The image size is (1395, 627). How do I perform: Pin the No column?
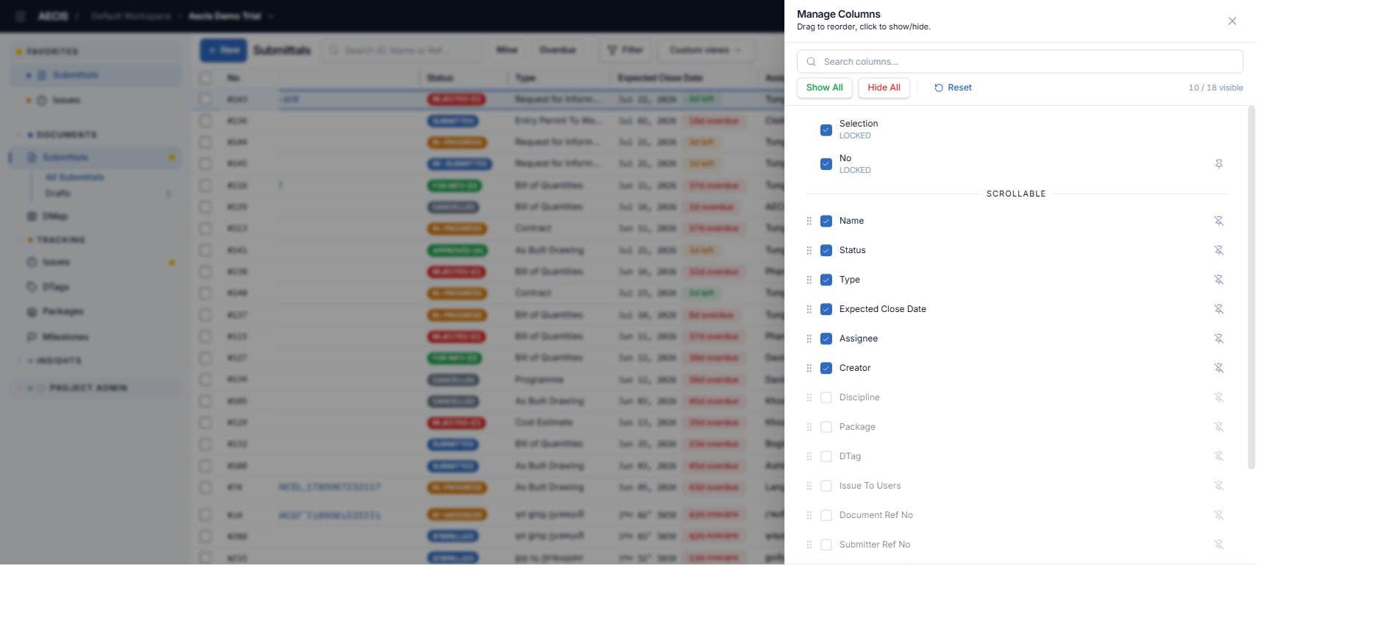(x=1218, y=164)
